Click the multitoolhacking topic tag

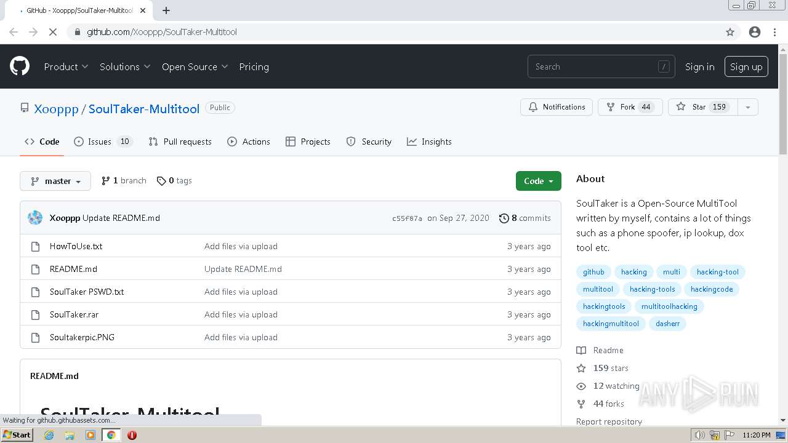click(669, 306)
